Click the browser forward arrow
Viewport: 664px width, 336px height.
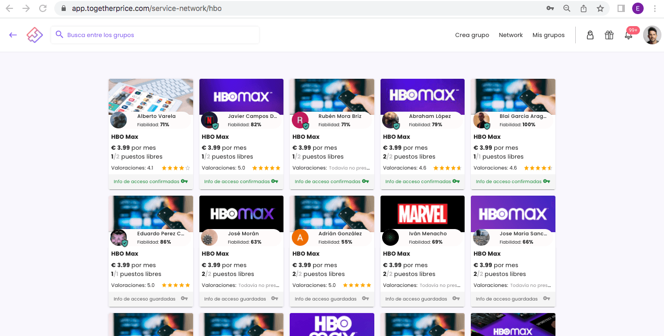(x=26, y=8)
